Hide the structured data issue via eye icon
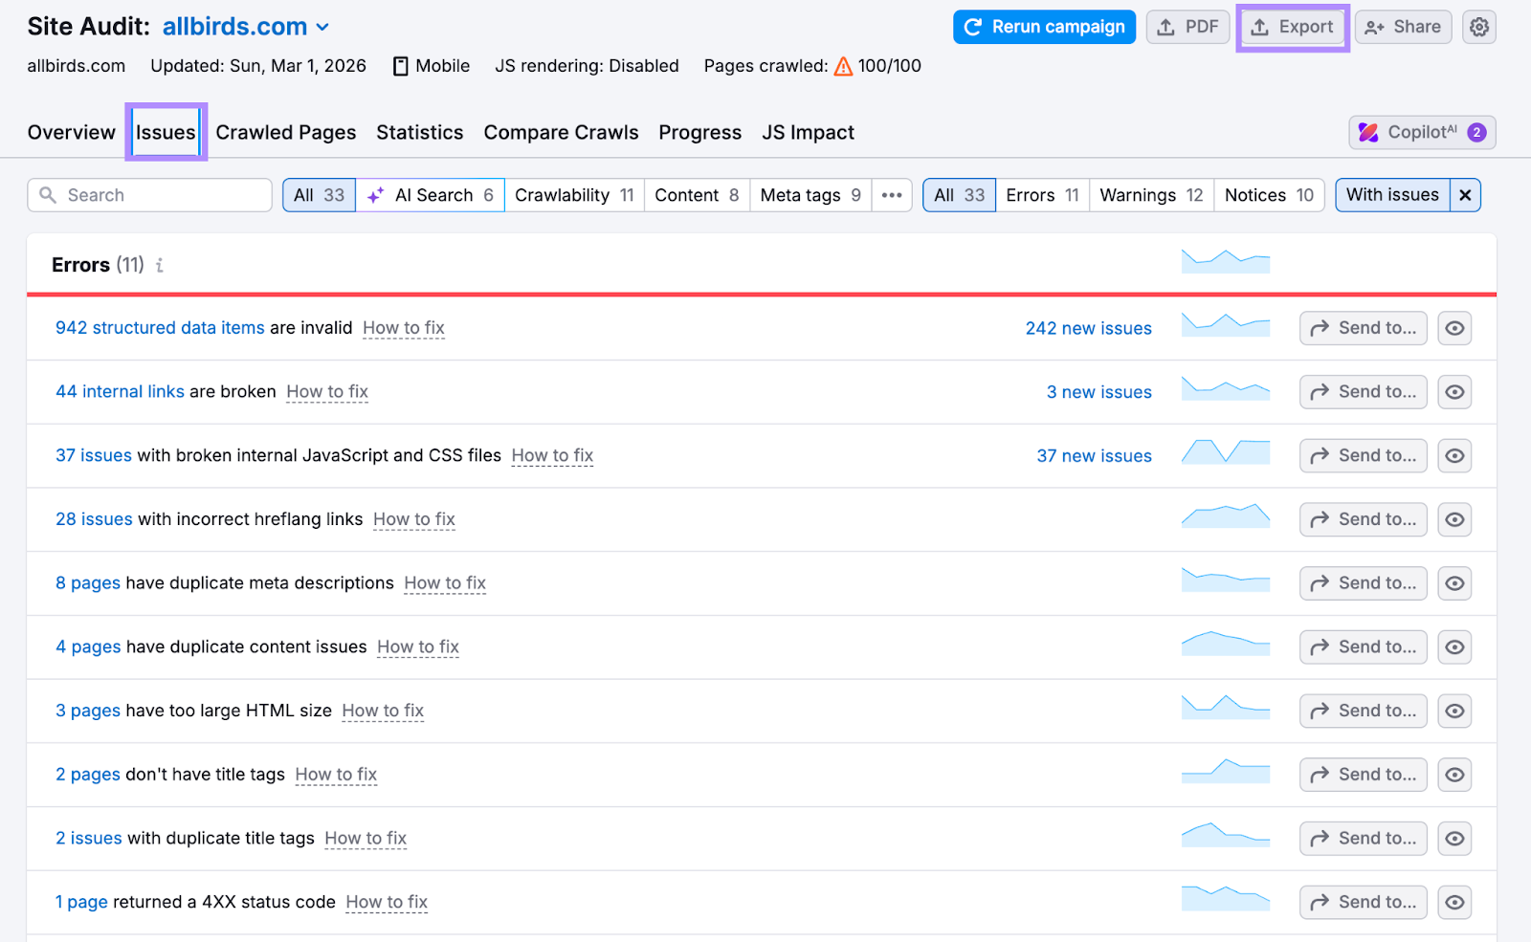The width and height of the screenshot is (1531, 942). click(1454, 328)
